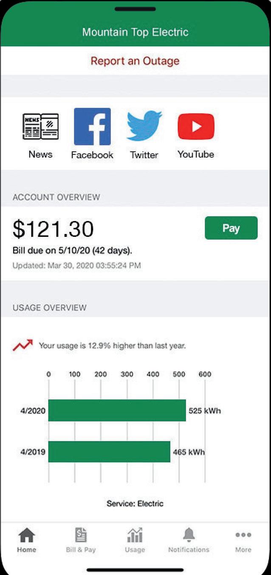This screenshot has width=271, height=575.
Task: Select the 4/2019 usage bar
Action: point(109,452)
